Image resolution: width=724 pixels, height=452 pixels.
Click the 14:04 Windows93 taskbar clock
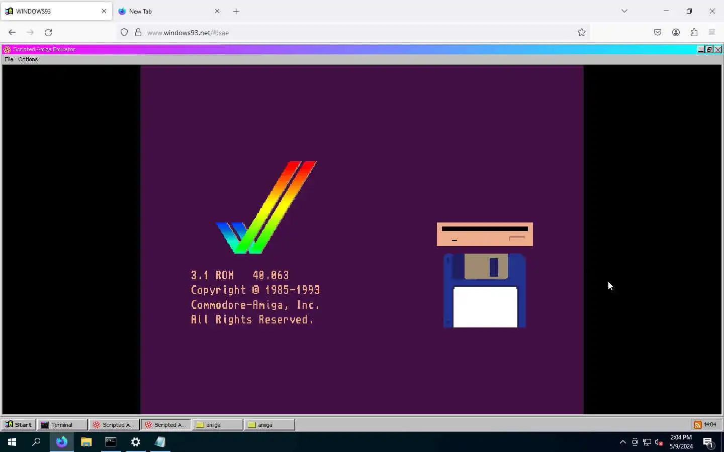tap(710, 425)
